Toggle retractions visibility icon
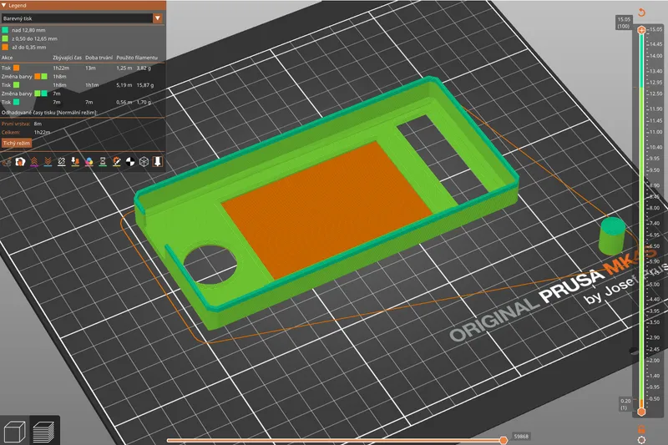This screenshot has width=668, height=445. (x=34, y=160)
